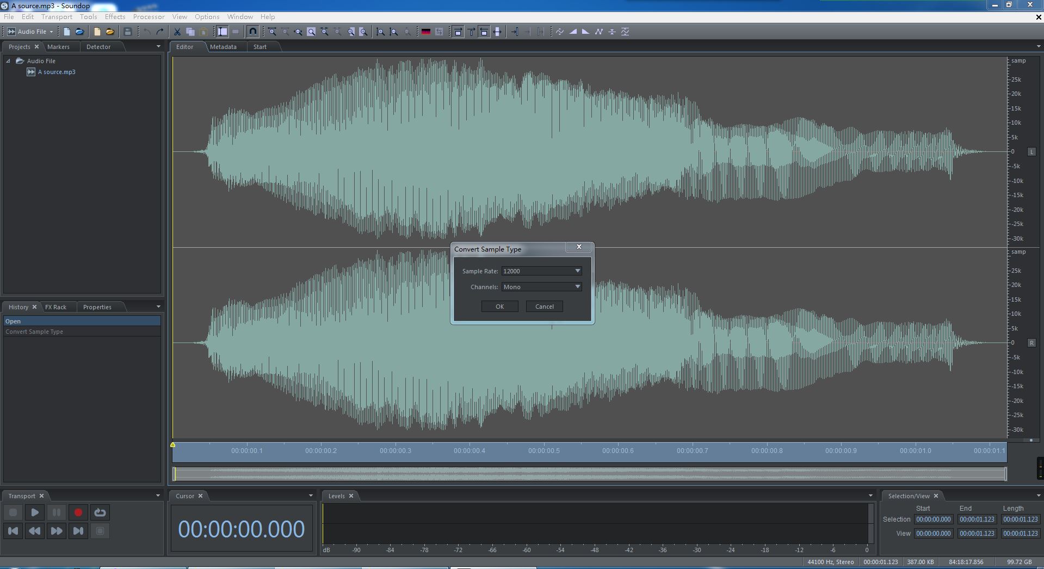Switch to the Metadata tab
The width and height of the screenshot is (1044, 569).
pos(223,47)
